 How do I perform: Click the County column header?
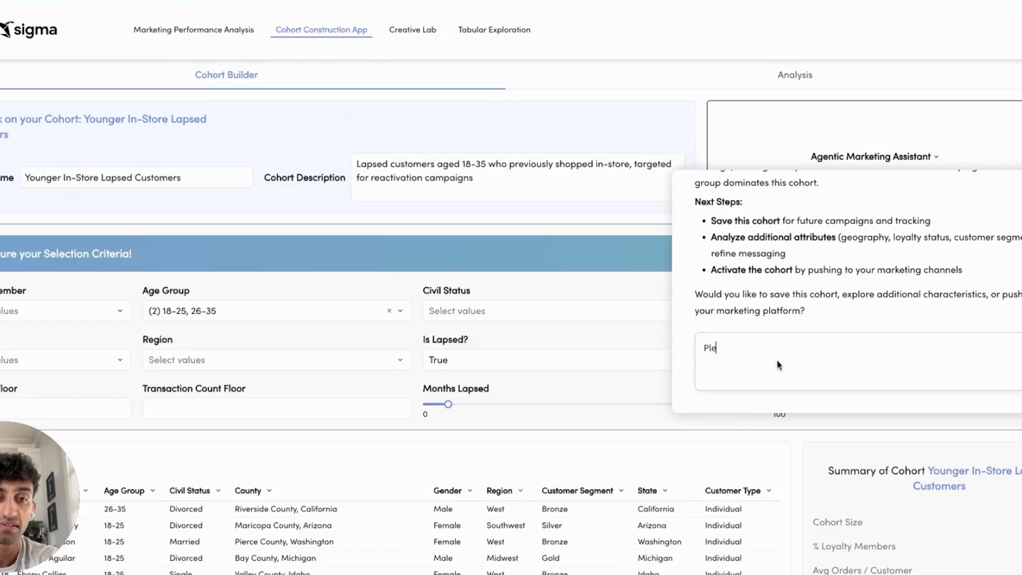coord(248,491)
